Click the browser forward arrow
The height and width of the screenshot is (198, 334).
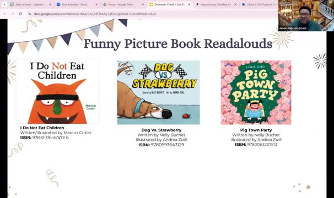click(13, 14)
